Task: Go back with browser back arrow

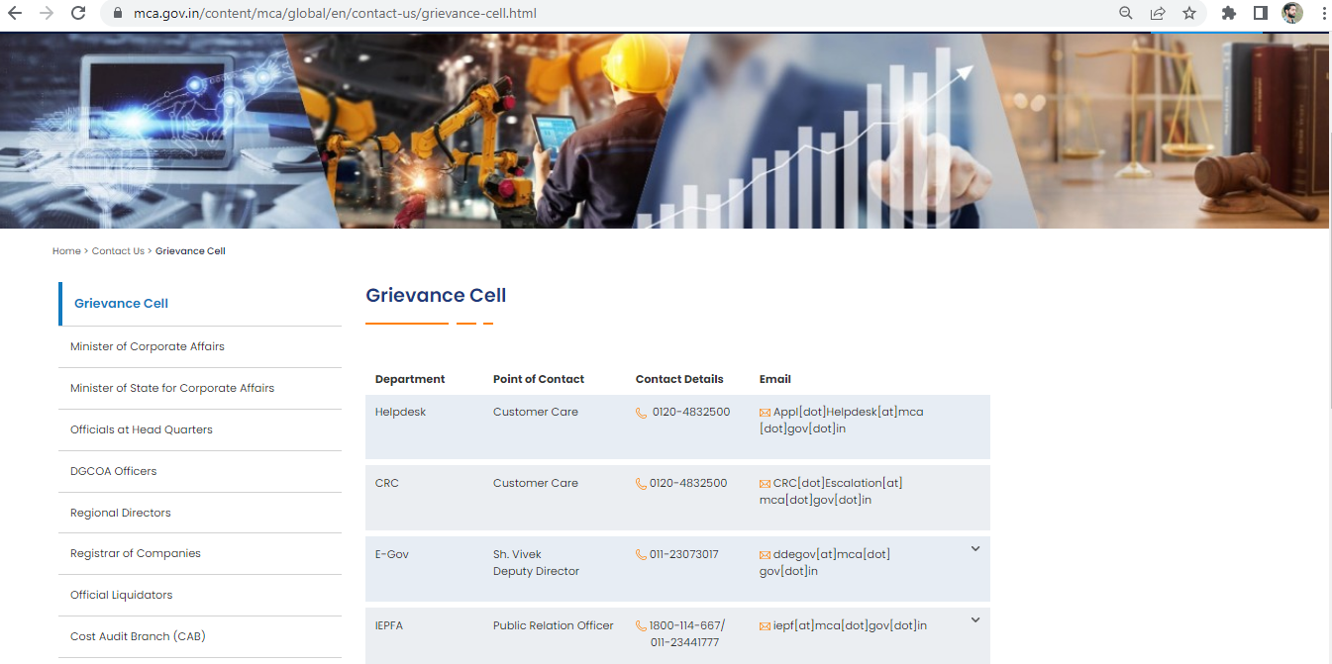Action: 15,13
